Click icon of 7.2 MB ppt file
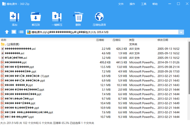Viewport: 190px width, 126px height. 3,72
